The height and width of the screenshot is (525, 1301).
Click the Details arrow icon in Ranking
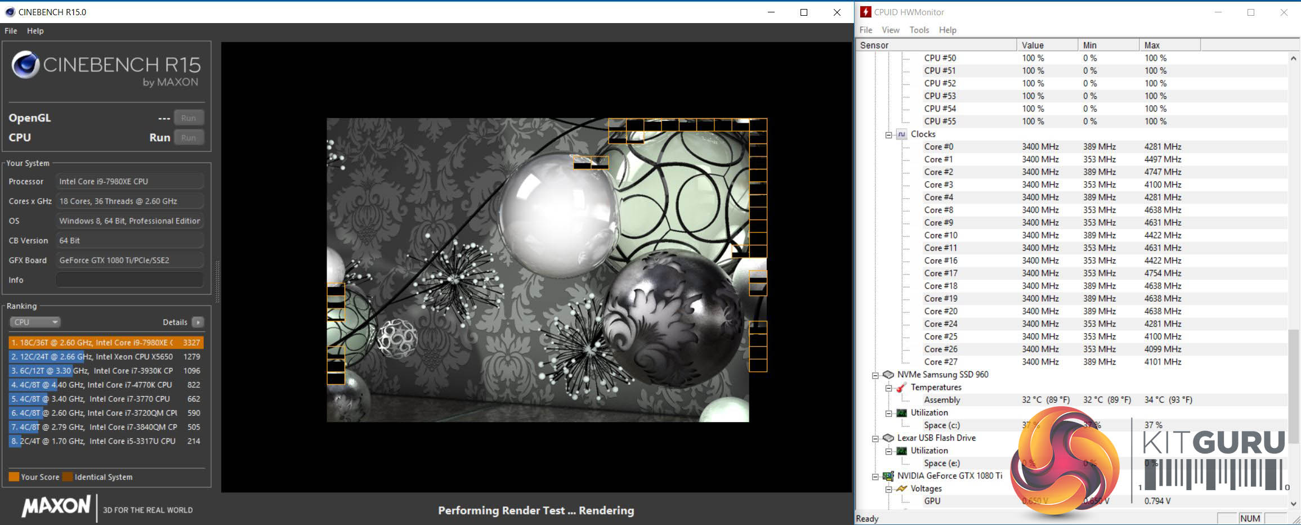coord(198,322)
